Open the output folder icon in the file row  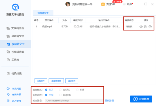[146, 27]
